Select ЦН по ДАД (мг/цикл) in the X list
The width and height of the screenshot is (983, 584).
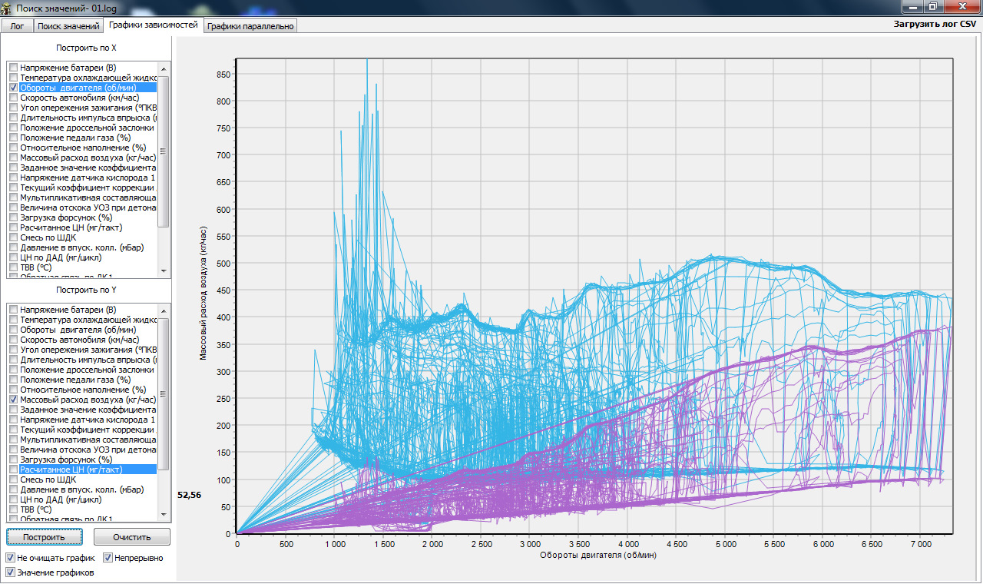tap(65, 257)
